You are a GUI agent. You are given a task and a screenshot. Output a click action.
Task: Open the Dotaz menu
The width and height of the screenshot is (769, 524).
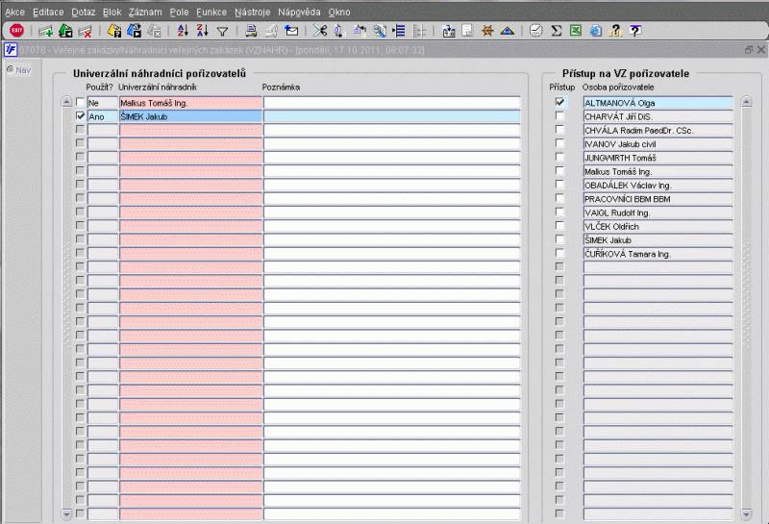point(84,12)
